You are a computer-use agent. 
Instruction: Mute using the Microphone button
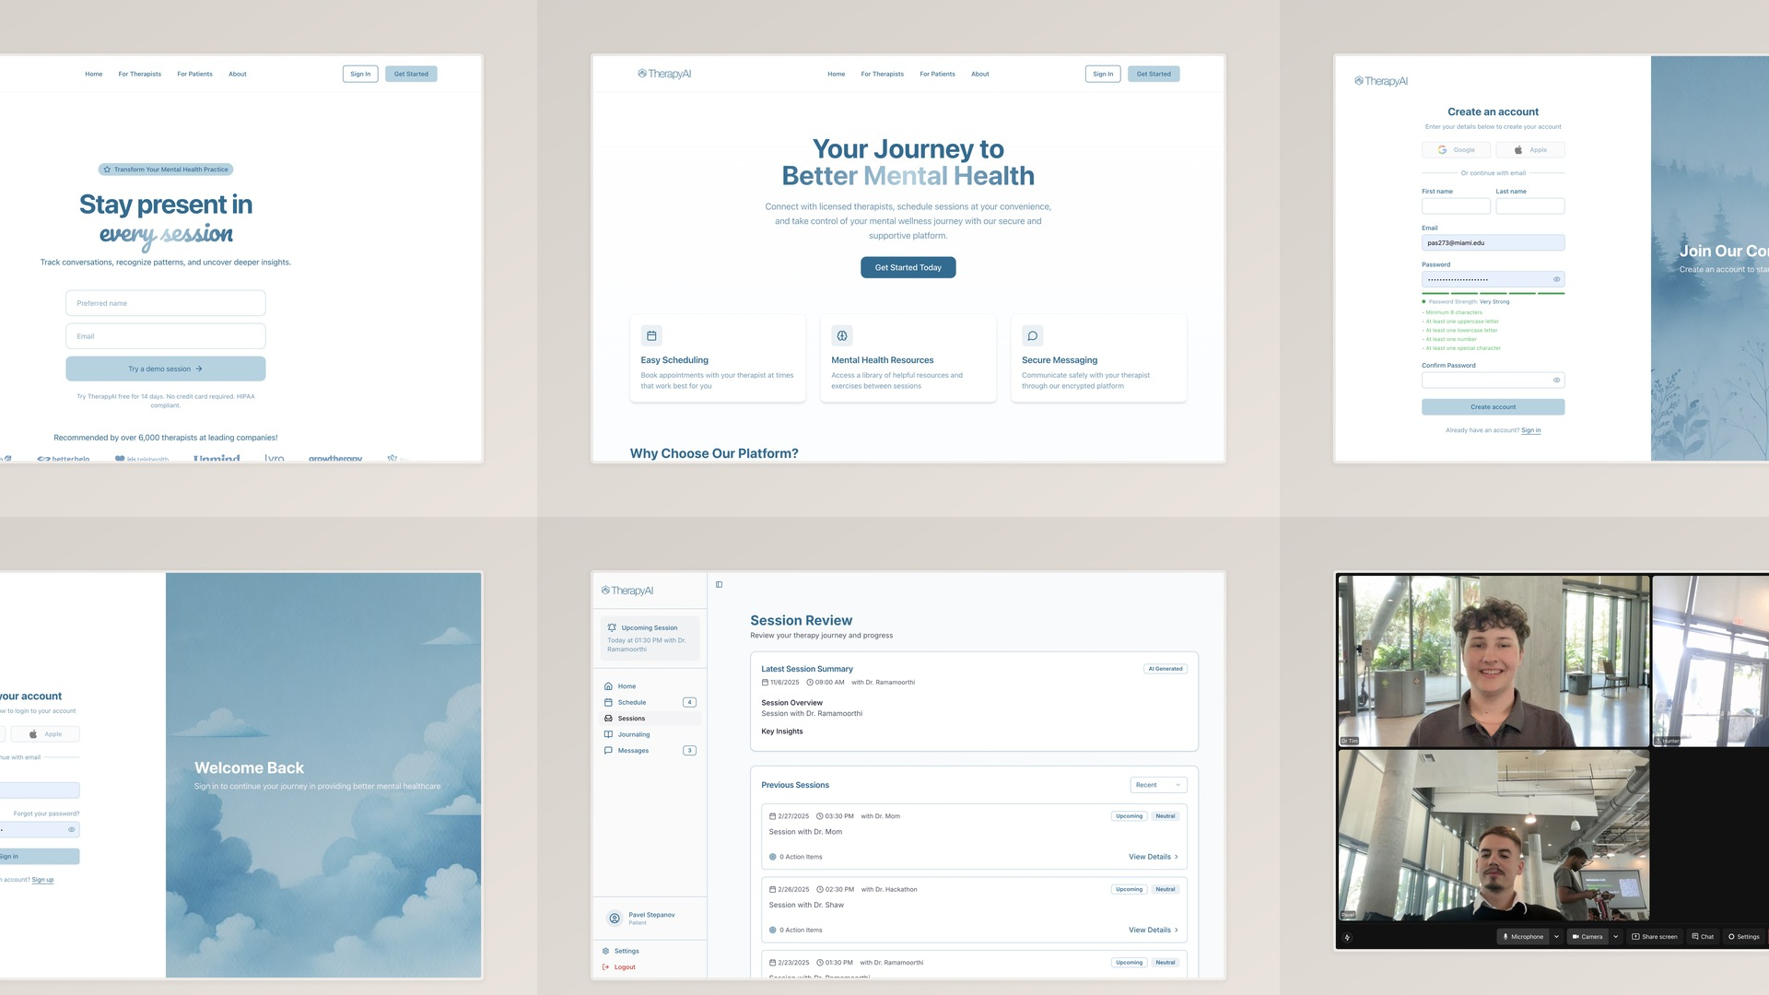(x=1523, y=936)
